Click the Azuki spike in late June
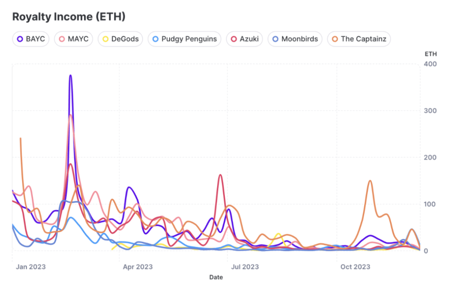Image resolution: width=449 pixels, height=288 pixels. coord(220,175)
